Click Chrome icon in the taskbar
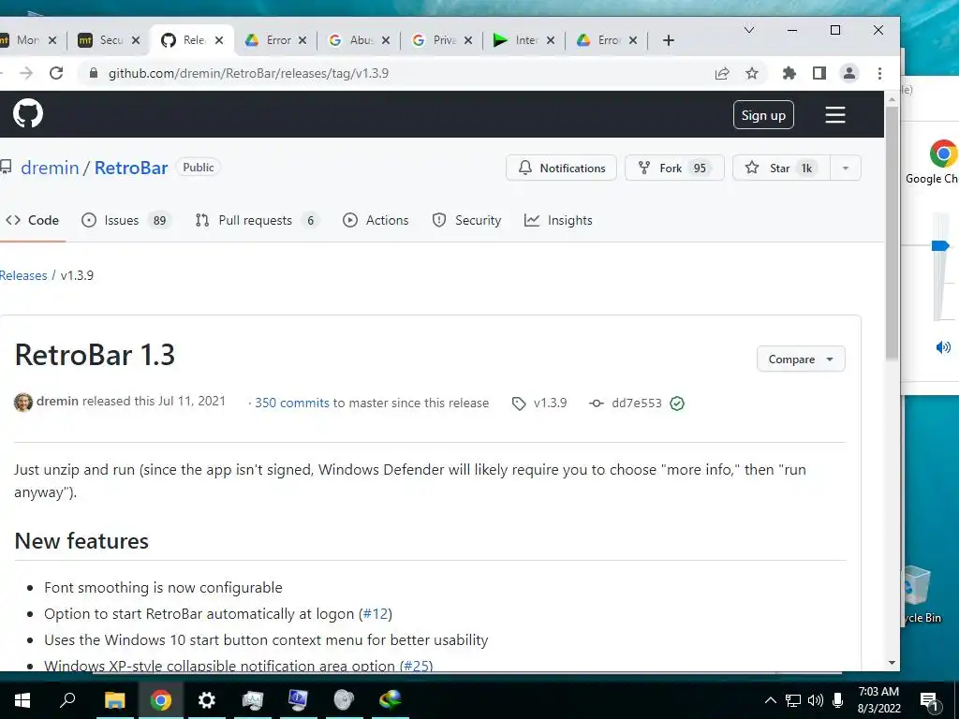Screen dimensions: 959x719 (161, 699)
